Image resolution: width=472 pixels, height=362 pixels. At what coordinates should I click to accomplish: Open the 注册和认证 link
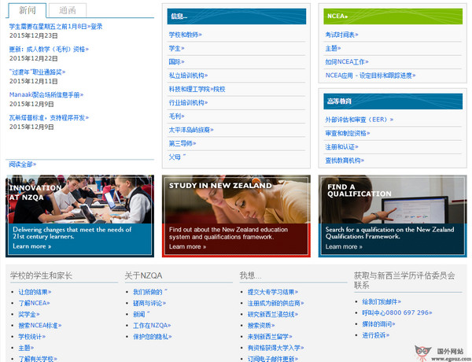pyautogui.click(x=341, y=147)
